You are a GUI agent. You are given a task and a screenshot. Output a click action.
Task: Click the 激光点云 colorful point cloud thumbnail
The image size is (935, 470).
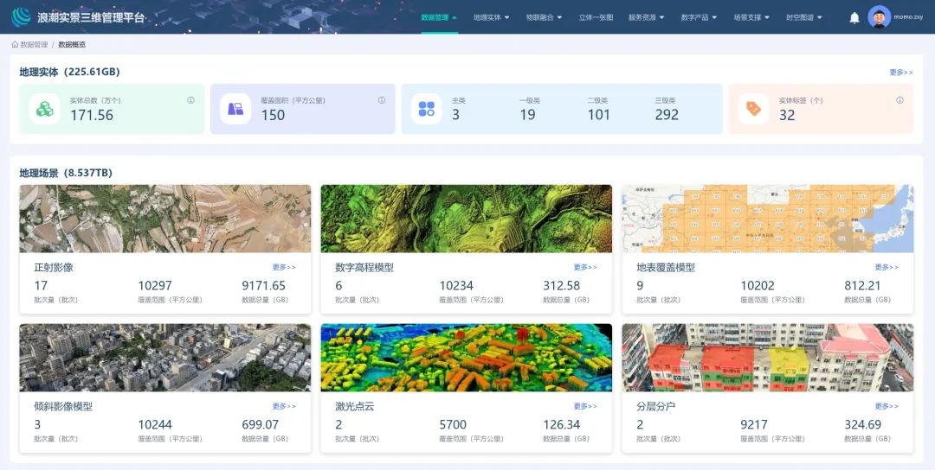click(467, 358)
